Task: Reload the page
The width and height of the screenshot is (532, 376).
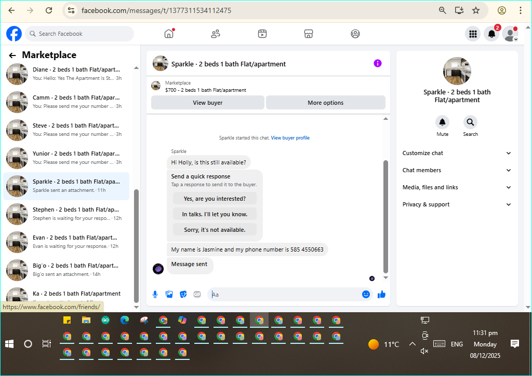Action: (x=49, y=10)
